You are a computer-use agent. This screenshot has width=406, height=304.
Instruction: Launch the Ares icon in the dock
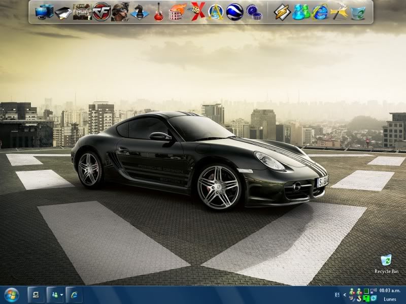pos(215,12)
